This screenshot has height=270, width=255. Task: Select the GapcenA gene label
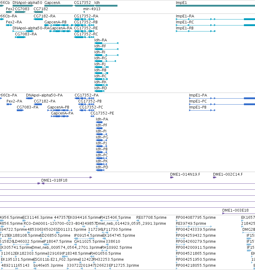coord(52,3)
